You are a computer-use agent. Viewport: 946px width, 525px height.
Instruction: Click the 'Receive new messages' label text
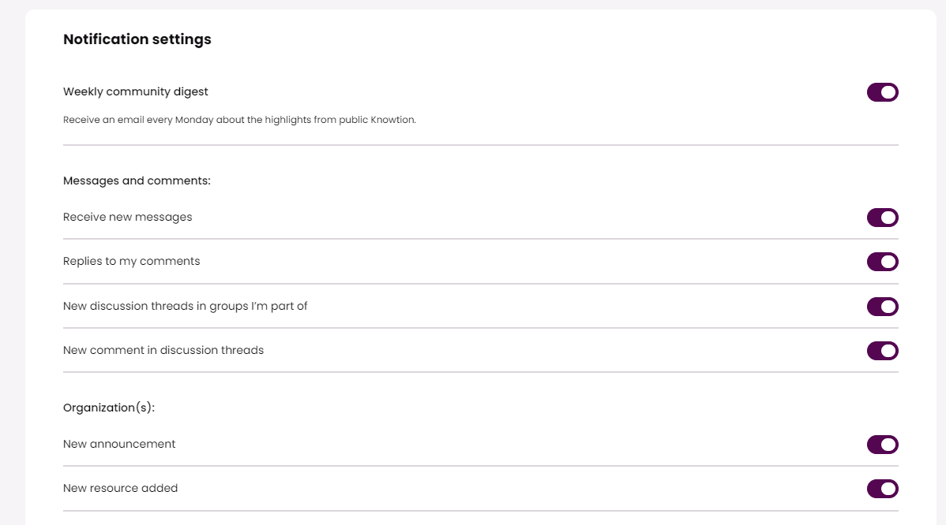pos(128,217)
